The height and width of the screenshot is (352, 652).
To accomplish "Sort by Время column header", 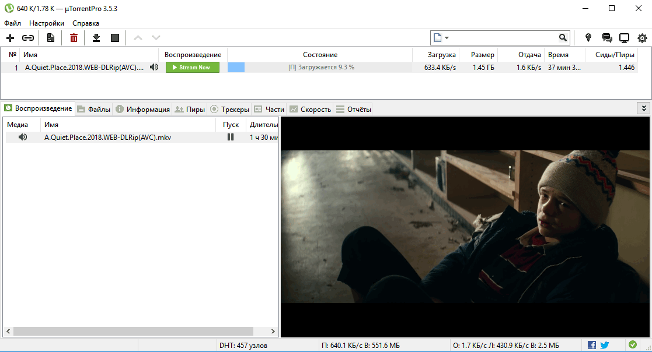I will coord(564,55).
